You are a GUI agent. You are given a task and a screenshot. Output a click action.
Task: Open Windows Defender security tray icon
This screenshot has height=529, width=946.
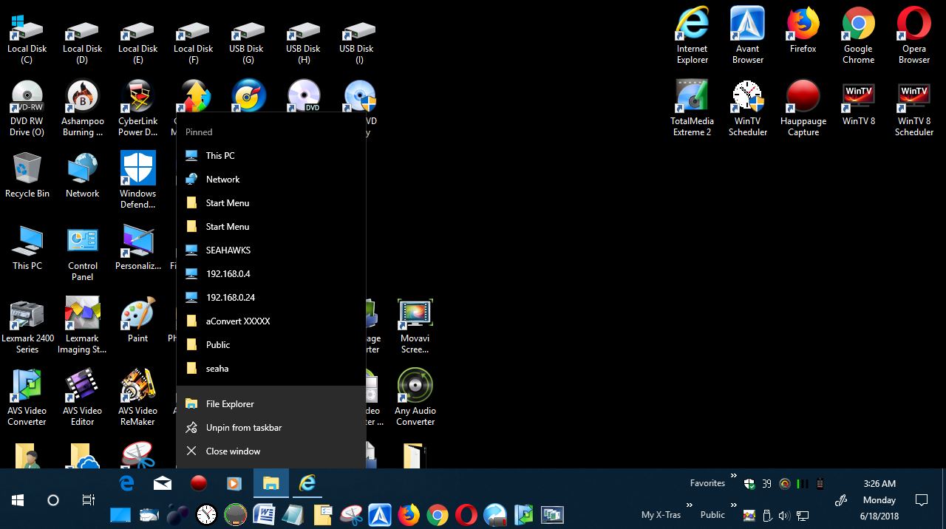[749, 484]
